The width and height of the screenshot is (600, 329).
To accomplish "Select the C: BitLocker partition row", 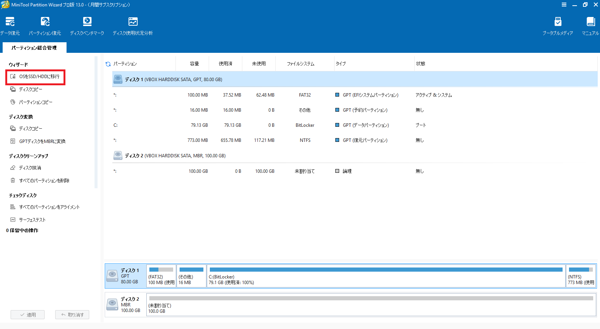I will tap(355, 125).
